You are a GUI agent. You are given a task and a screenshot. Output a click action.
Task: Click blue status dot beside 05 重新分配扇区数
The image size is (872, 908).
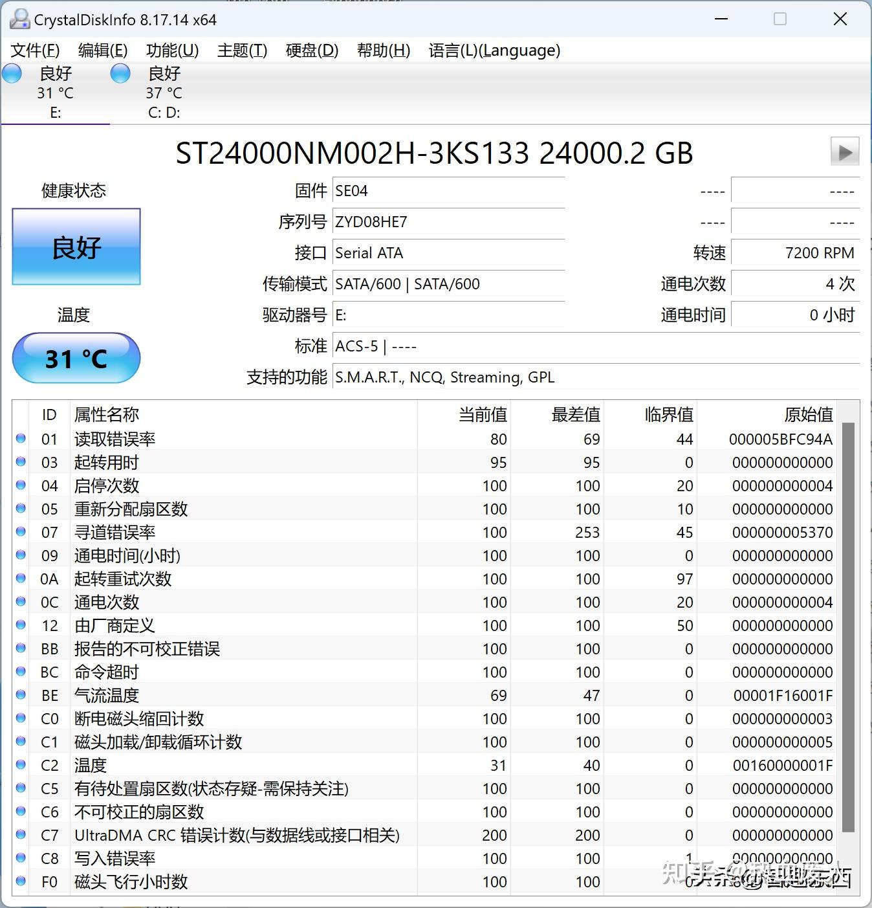tap(20, 509)
